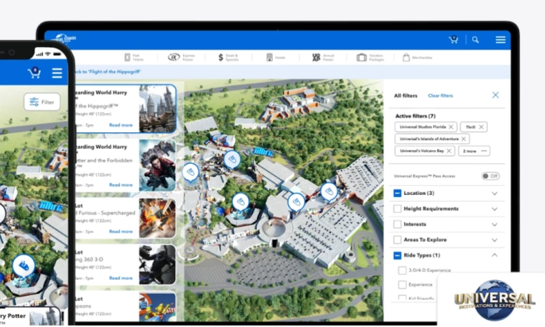Screen dimensions: 545x327
Task: Go back to 'Flight of the Hippogriff'
Action: coord(107,72)
